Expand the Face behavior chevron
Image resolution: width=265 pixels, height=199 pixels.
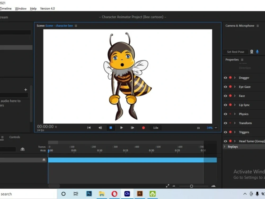(x=235, y=96)
